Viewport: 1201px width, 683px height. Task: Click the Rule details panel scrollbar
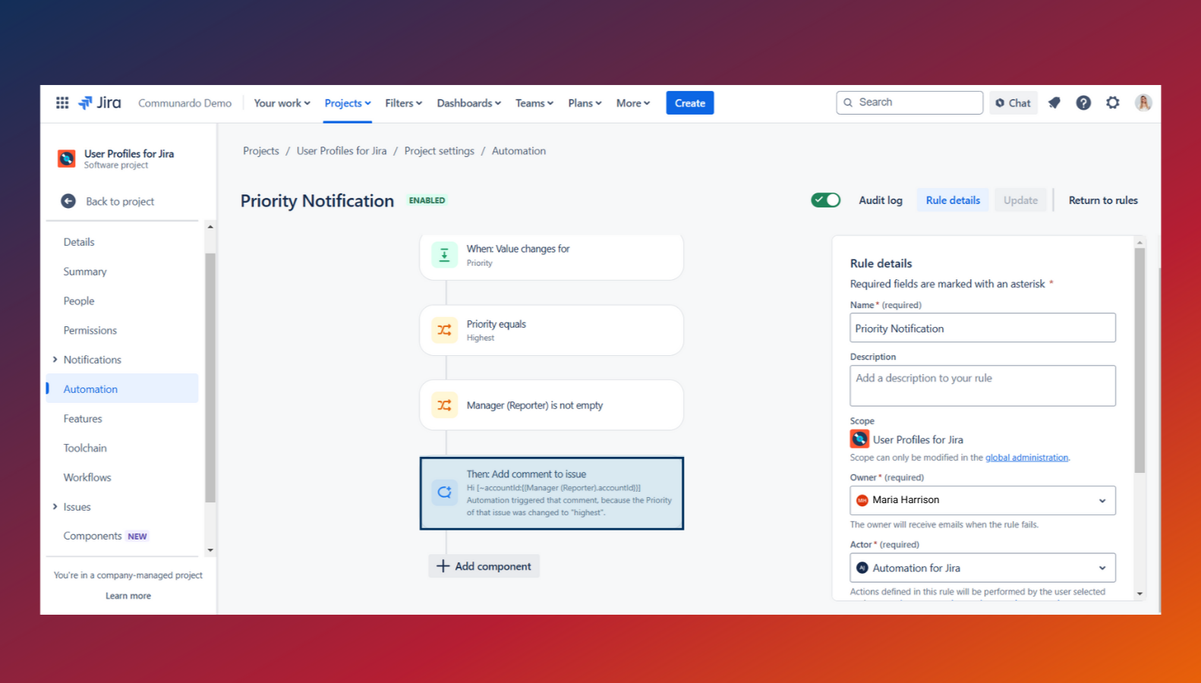pos(1140,360)
